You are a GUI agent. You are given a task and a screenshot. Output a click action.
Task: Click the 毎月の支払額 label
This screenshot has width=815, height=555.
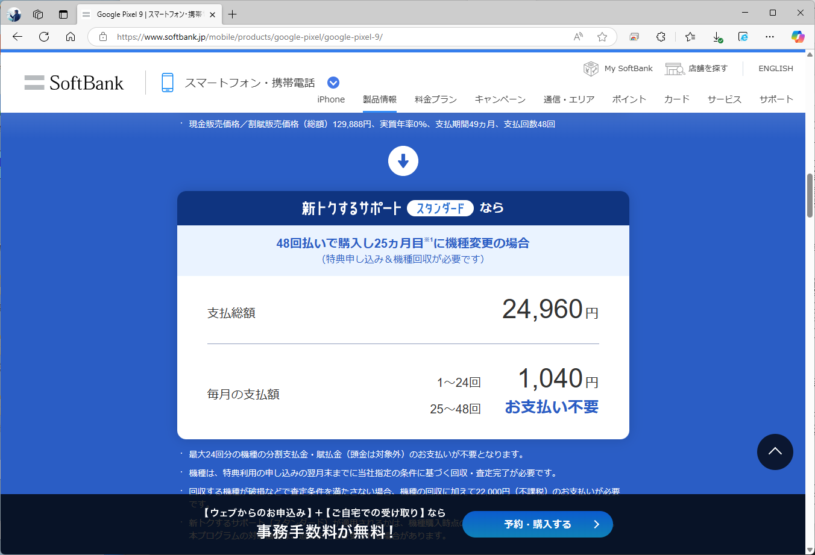tap(244, 394)
